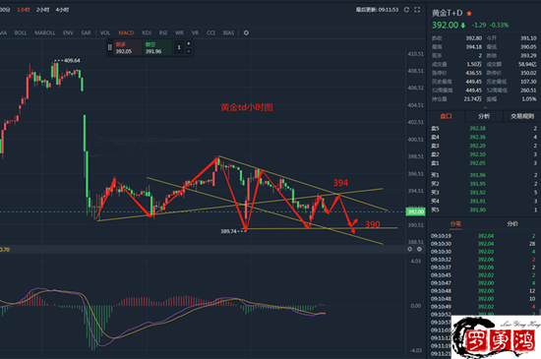Click the gear icon on the MACD panel
The width and height of the screenshot is (541, 359).
pyautogui.click(x=419, y=249)
